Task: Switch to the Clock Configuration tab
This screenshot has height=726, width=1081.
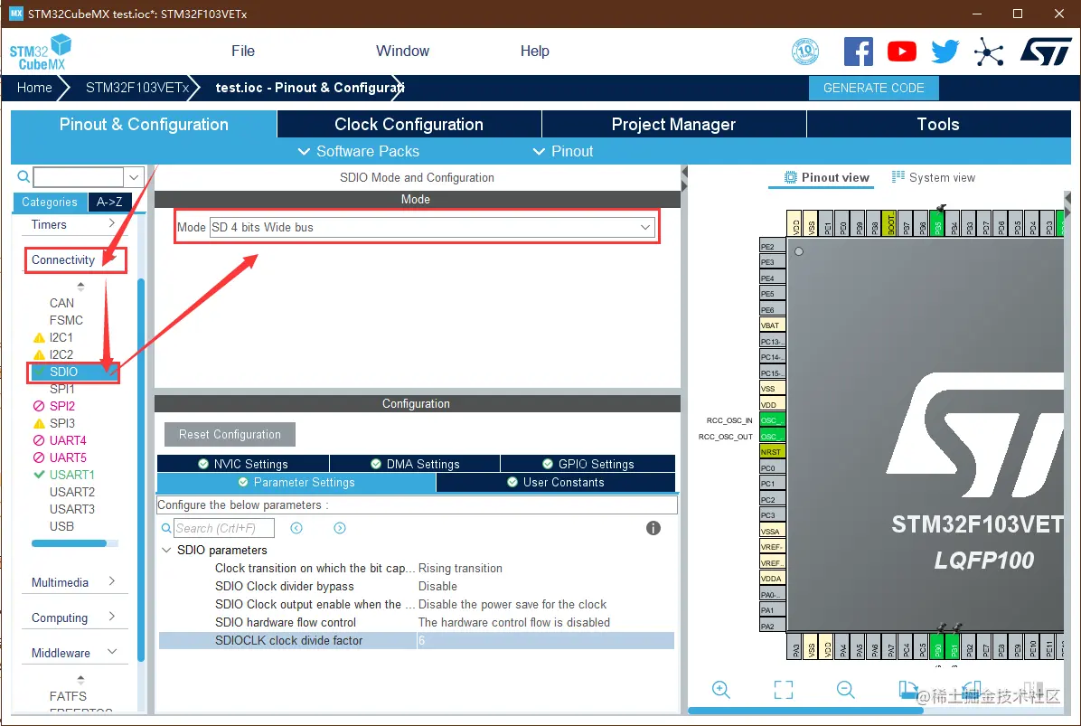Action: [409, 124]
